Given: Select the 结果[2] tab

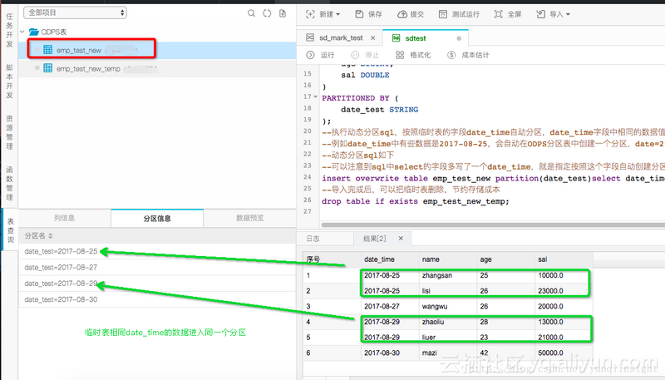Looking at the screenshot, I should (375, 239).
